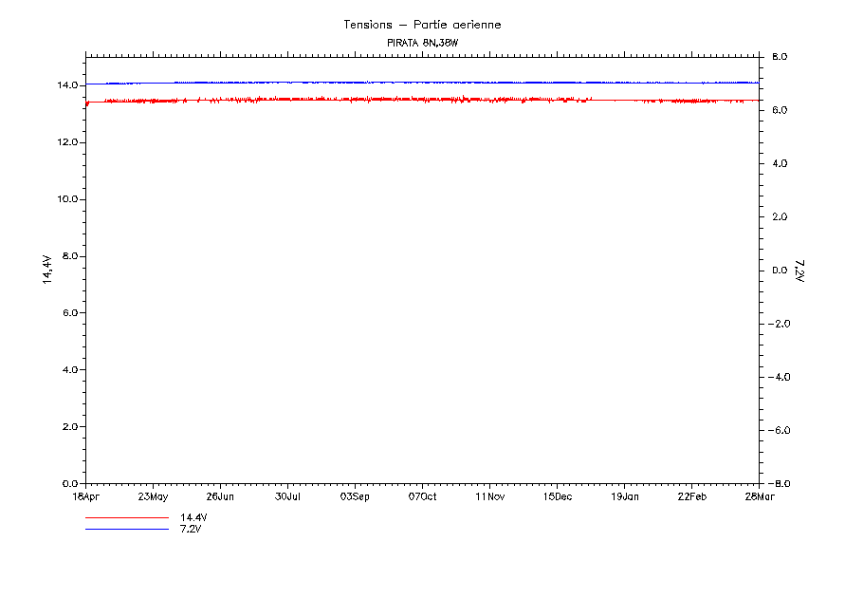Select the 14.4V legend entry text
This screenshot has height=598, width=845.
193,518
